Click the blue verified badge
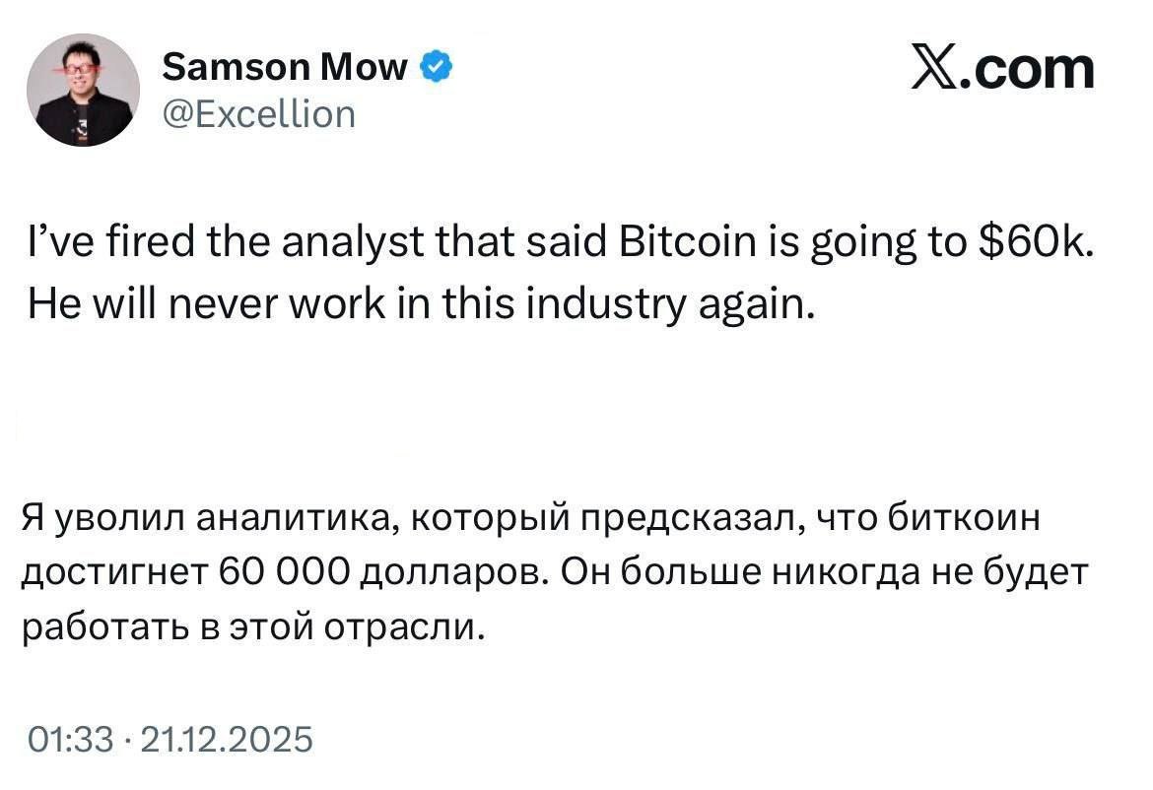The image size is (1153, 790). [x=438, y=66]
